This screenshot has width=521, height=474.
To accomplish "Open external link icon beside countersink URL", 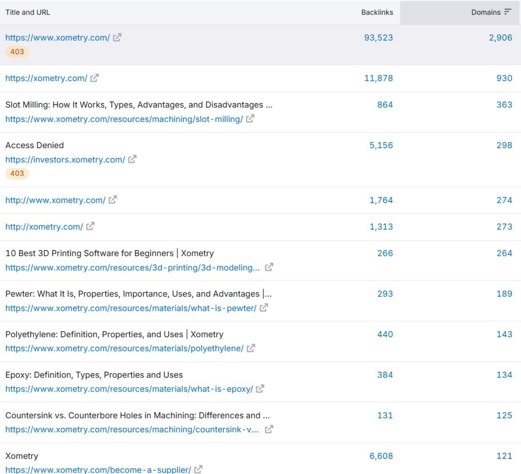I will click(x=269, y=429).
